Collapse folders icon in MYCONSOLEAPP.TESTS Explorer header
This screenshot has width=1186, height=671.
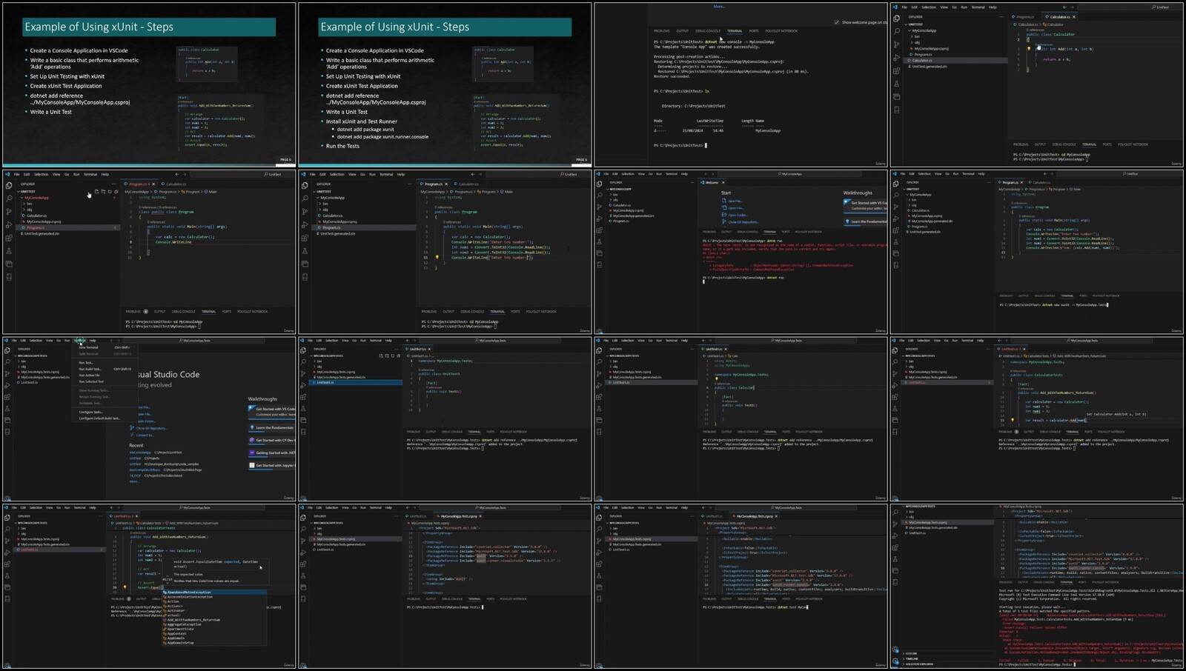(x=399, y=355)
